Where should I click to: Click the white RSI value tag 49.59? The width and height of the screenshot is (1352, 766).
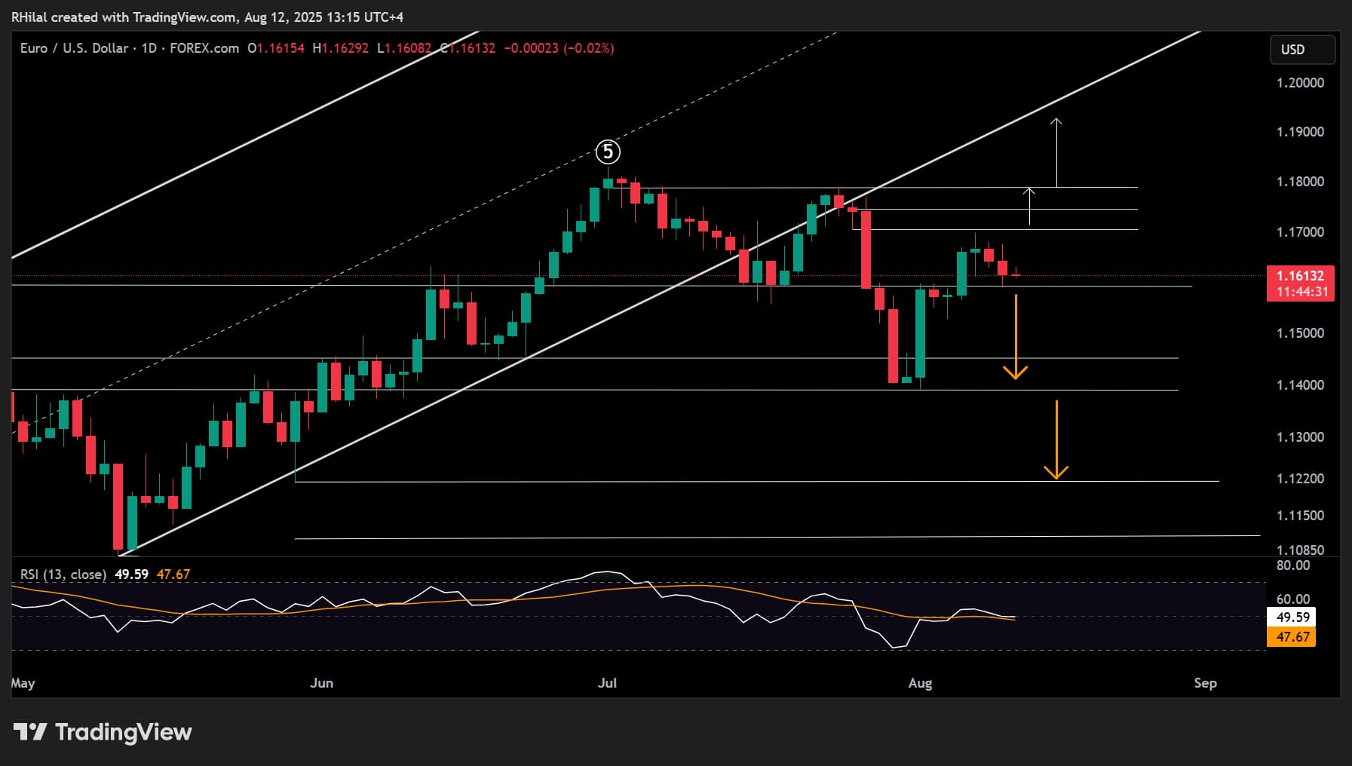point(1292,617)
